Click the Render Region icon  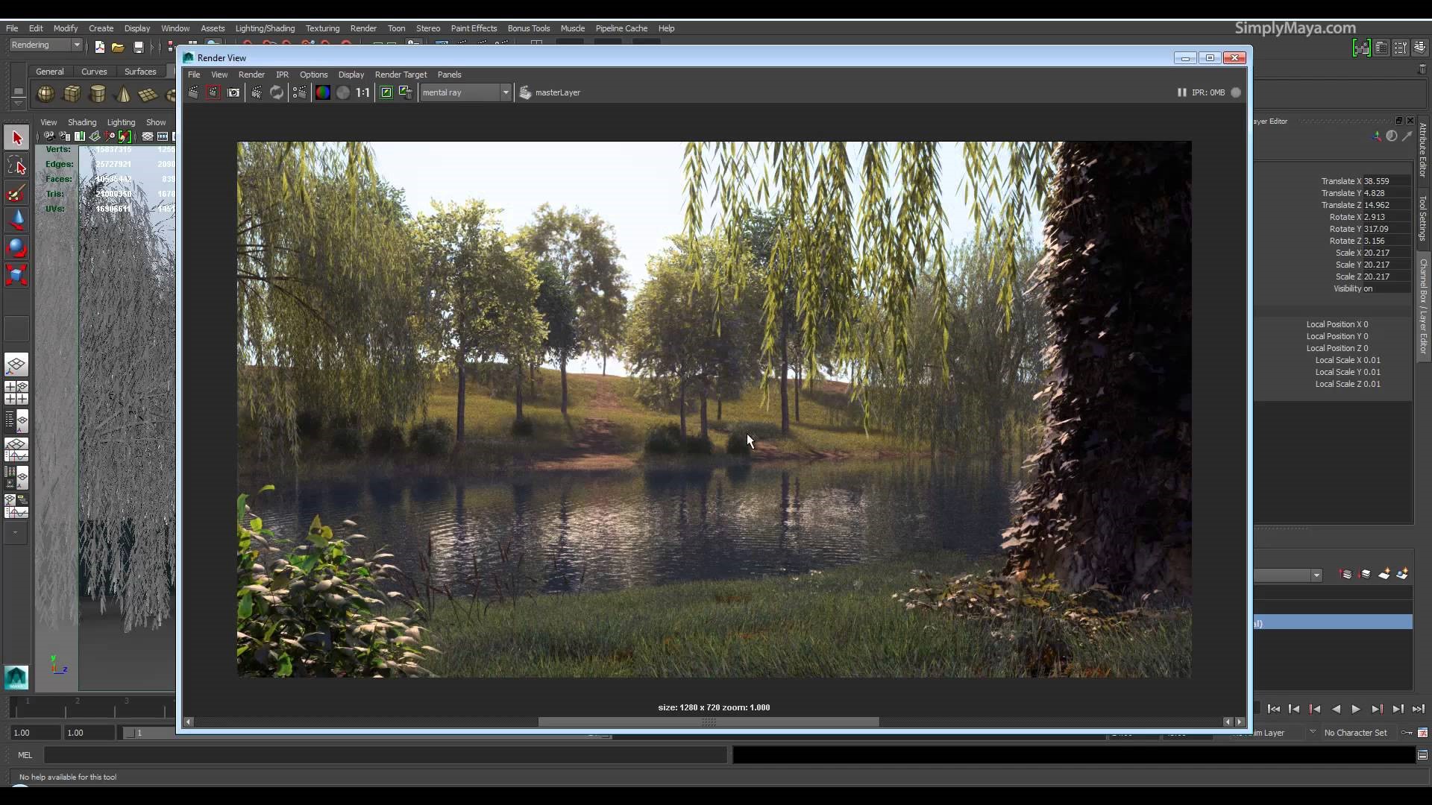click(x=213, y=92)
